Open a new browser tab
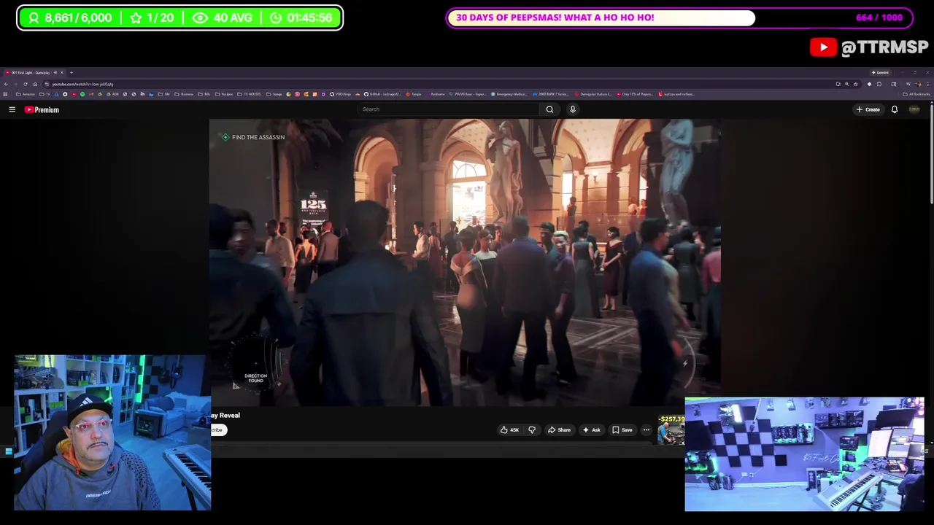Image resolution: width=934 pixels, height=525 pixels. click(72, 72)
